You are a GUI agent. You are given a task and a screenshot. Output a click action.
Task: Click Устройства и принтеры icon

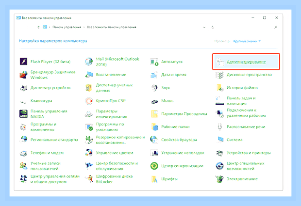219,153
